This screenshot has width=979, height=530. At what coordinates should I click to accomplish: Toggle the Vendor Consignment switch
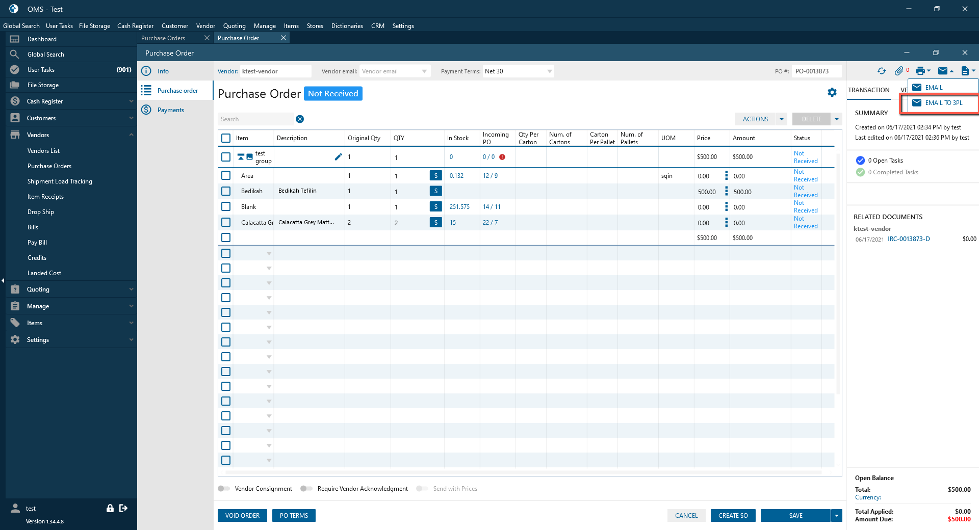tap(224, 489)
